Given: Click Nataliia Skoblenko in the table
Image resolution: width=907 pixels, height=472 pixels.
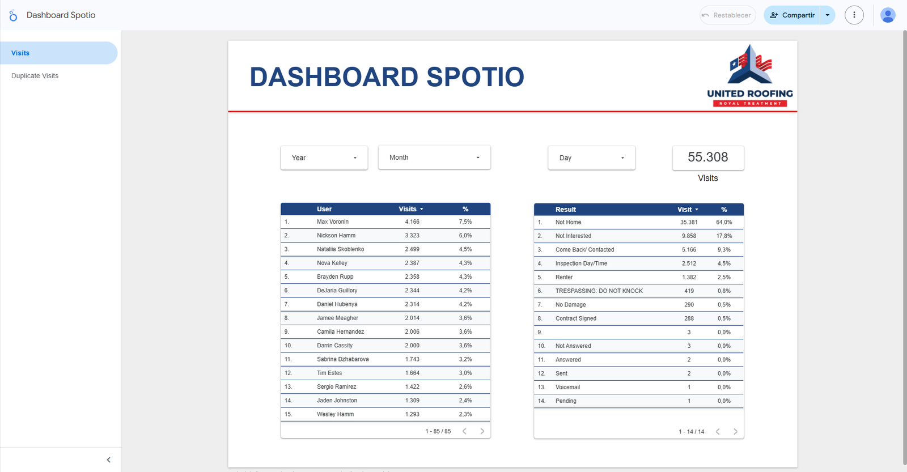Looking at the screenshot, I should point(341,249).
